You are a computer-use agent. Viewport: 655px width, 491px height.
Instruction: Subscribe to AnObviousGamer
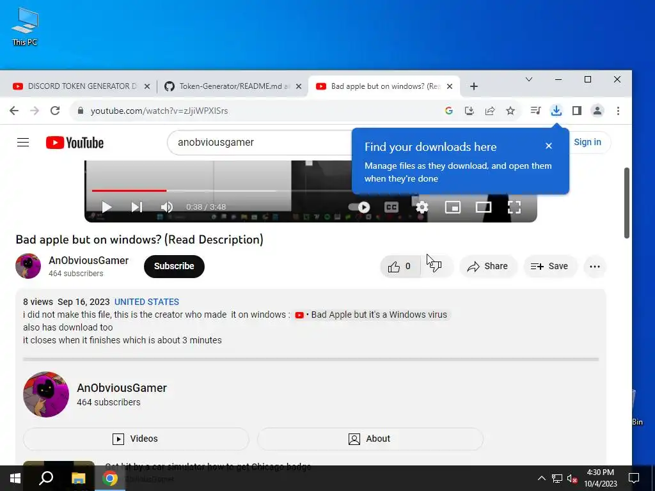tap(174, 267)
